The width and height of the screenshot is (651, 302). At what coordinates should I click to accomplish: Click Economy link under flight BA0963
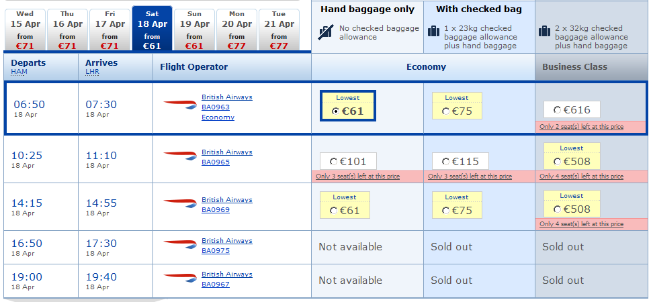pos(218,117)
